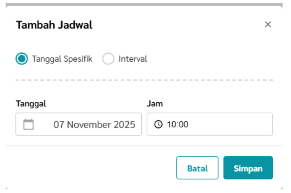Image resolution: width=291 pixels, height=193 pixels.
Task: Click empty space right of Interval option
Action: tap(211, 59)
